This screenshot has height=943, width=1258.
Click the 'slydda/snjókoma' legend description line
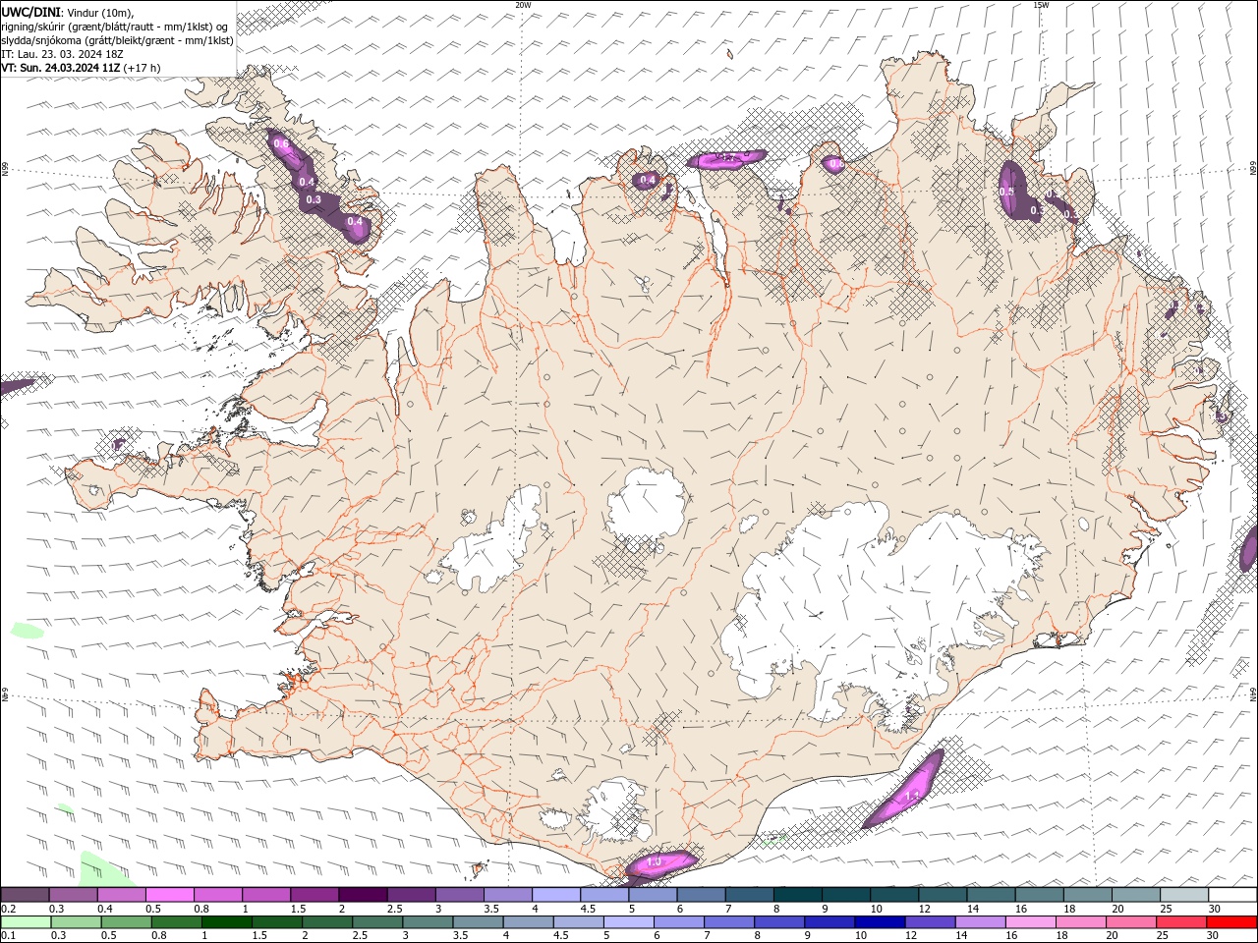[x=118, y=40]
